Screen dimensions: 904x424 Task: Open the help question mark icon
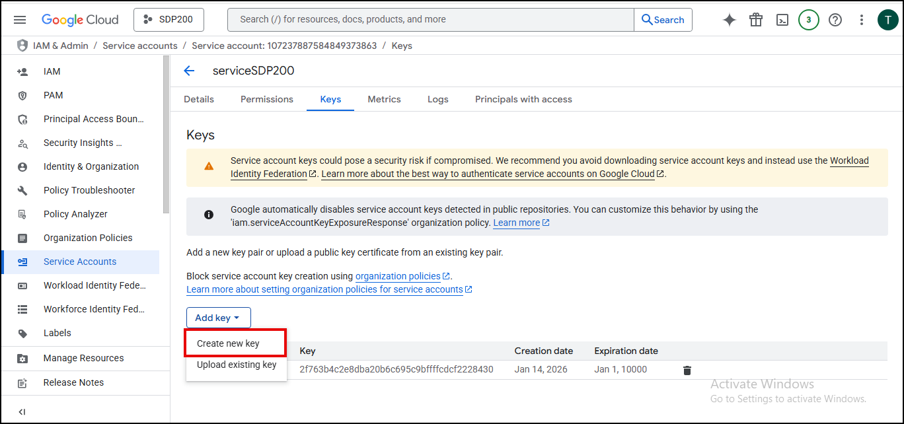pos(835,20)
